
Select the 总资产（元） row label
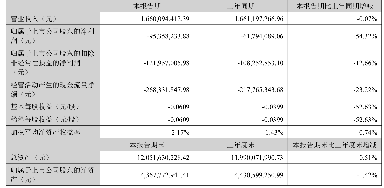[x=30, y=157]
